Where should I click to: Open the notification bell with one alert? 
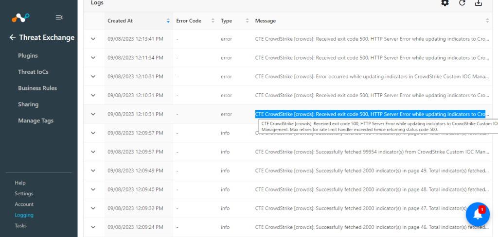click(x=478, y=215)
